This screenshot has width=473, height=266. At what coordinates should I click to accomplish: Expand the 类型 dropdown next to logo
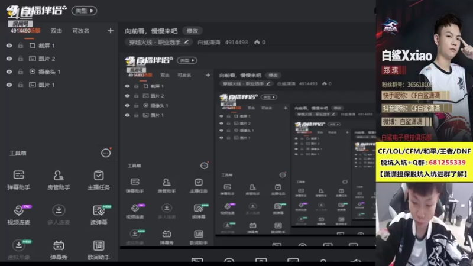(x=84, y=11)
